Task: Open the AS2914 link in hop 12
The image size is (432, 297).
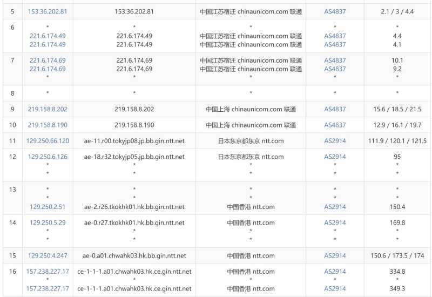Action: (335, 157)
